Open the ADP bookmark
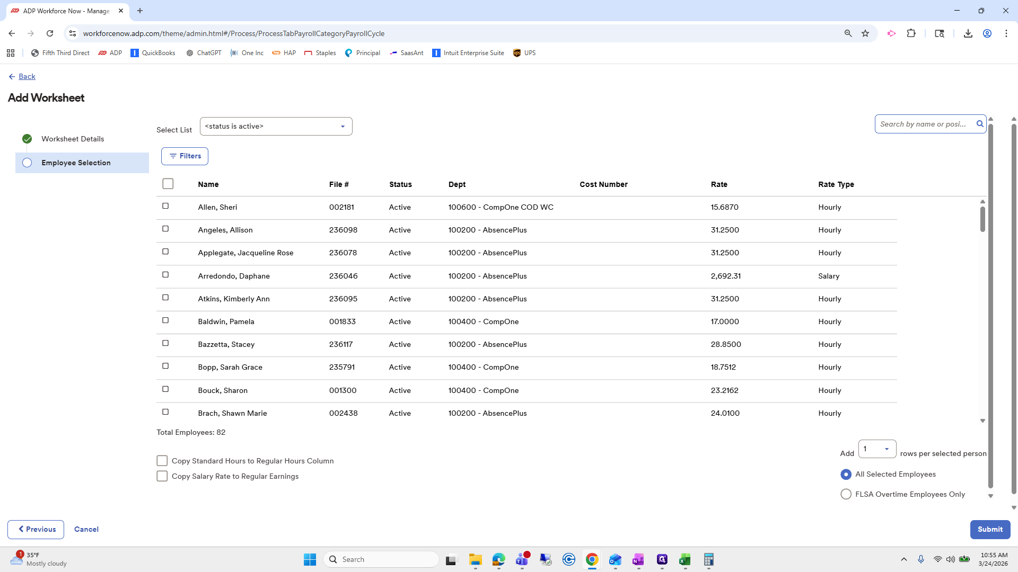Image resolution: width=1018 pixels, height=572 pixels. 110,53
